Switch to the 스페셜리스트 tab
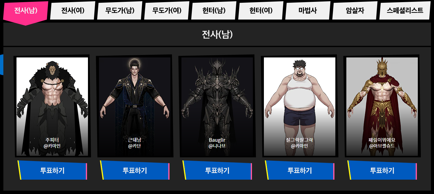 405,11
